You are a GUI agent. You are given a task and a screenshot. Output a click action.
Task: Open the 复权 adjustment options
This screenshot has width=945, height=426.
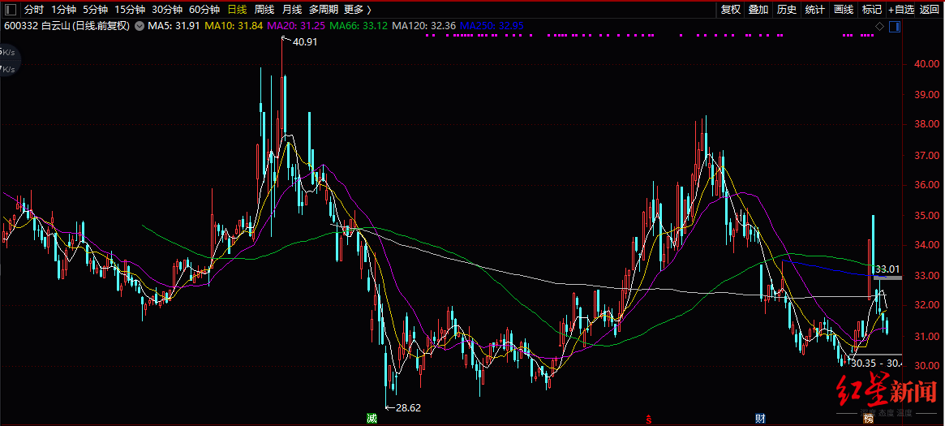pos(731,10)
